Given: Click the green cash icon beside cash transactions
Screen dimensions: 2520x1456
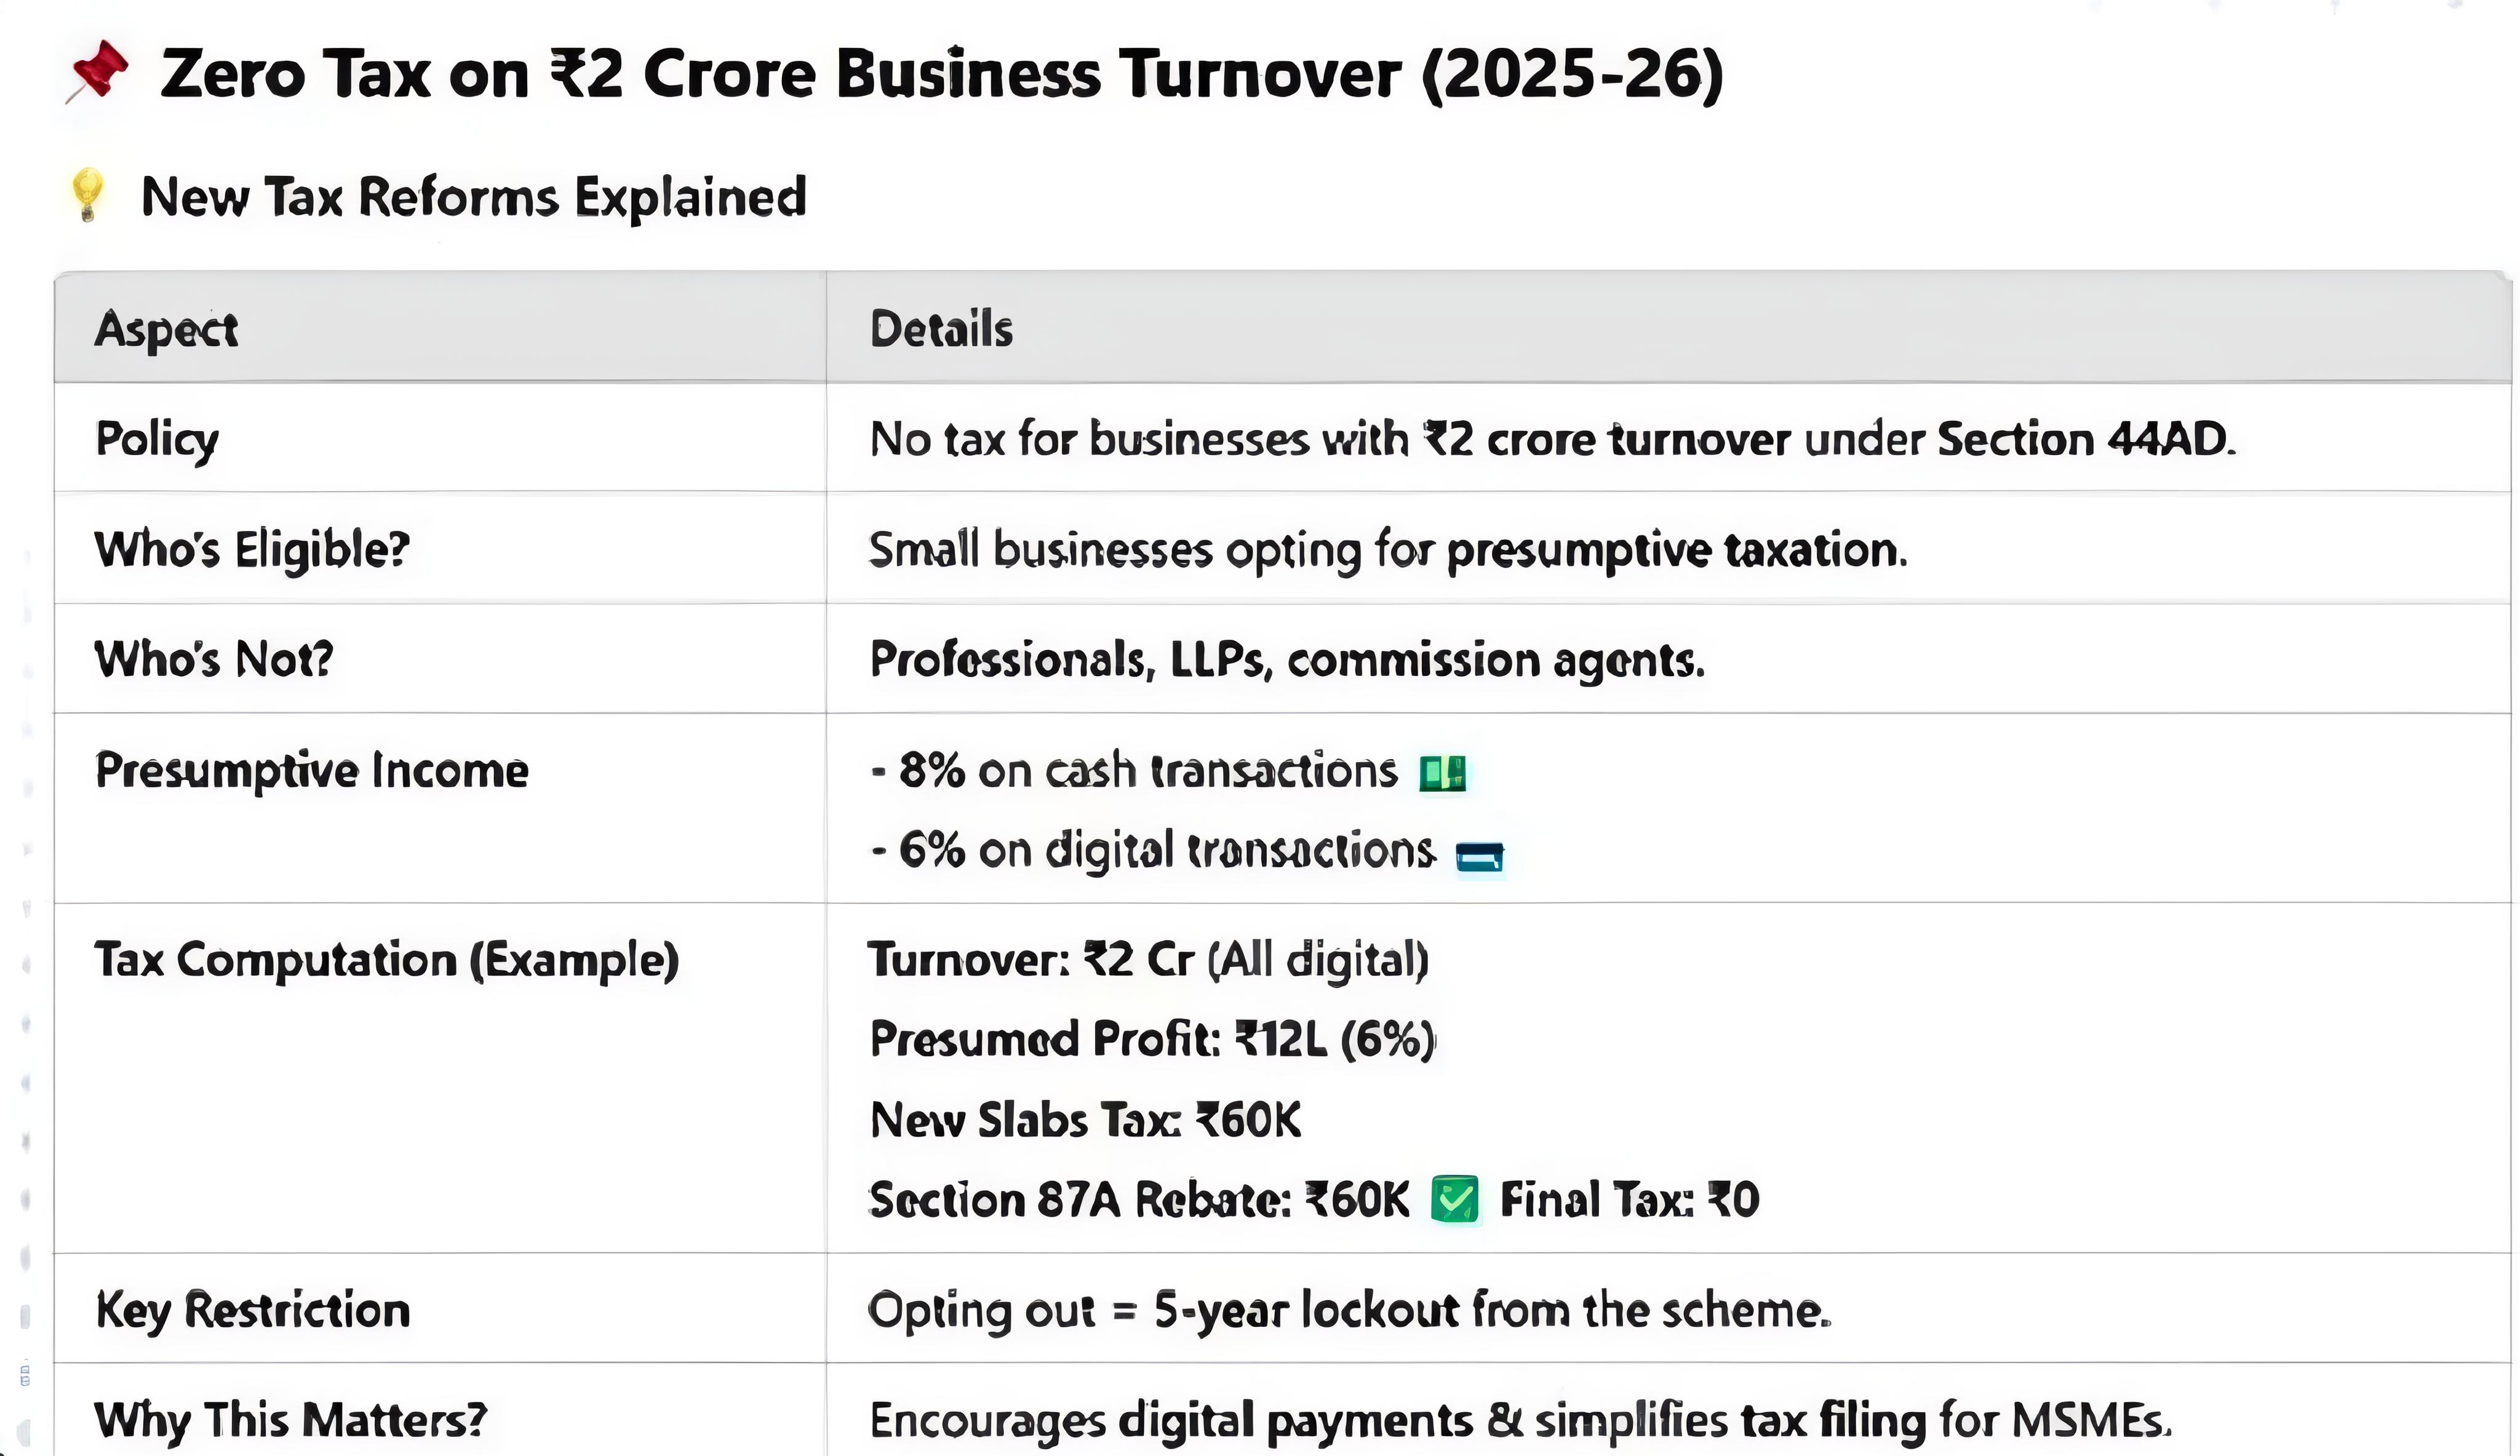Looking at the screenshot, I should (x=1442, y=773).
